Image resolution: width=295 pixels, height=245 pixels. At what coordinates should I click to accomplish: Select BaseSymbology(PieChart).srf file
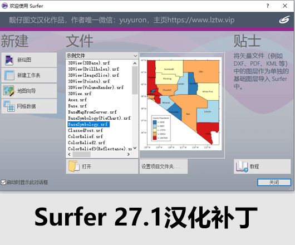(x=99, y=118)
